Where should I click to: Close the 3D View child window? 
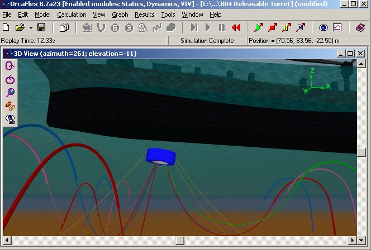click(360, 54)
